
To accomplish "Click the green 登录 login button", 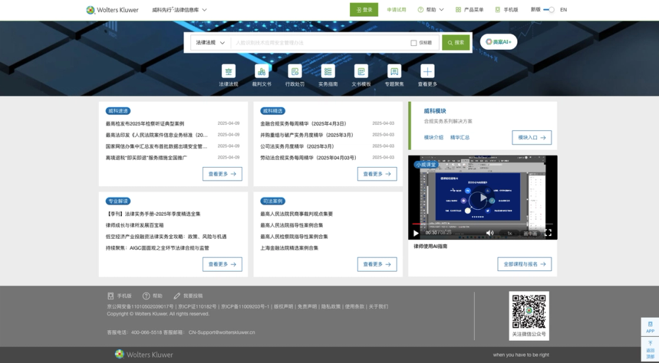I will (x=364, y=10).
